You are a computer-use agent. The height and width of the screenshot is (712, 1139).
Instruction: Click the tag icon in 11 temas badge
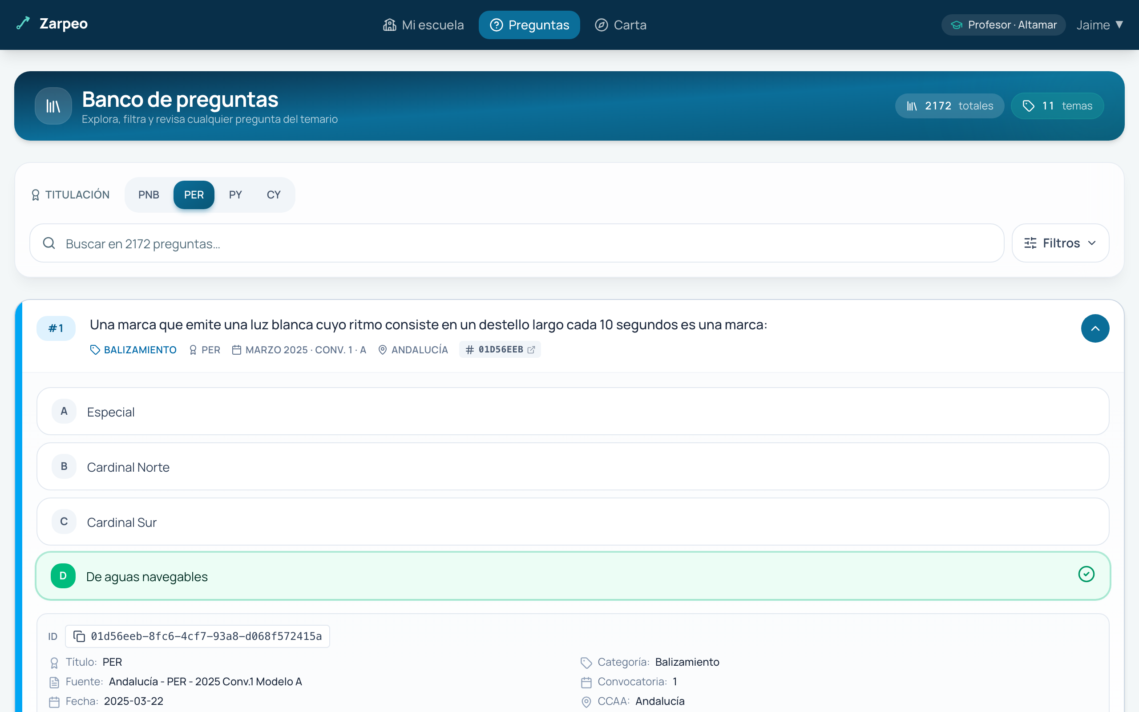coord(1029,106)
